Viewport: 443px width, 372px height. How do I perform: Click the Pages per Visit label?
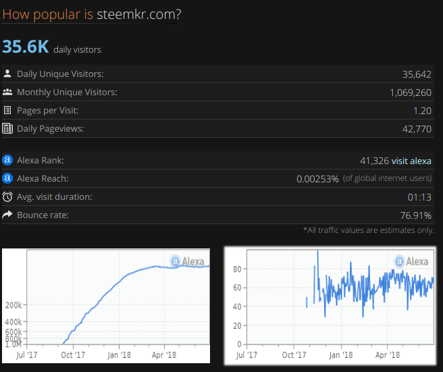tap(48, 111)
